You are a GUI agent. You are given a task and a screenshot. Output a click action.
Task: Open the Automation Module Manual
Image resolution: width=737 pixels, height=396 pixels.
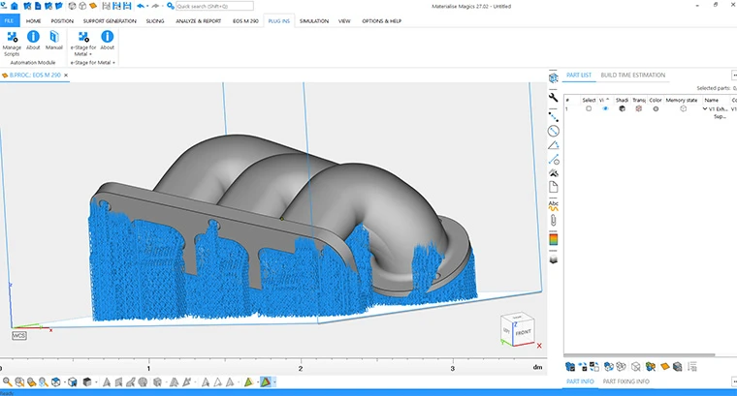point(54,41)
